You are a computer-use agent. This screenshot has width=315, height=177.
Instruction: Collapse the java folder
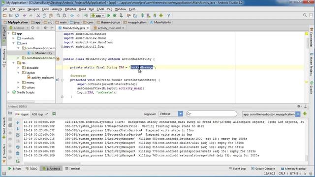coord(14,43)
